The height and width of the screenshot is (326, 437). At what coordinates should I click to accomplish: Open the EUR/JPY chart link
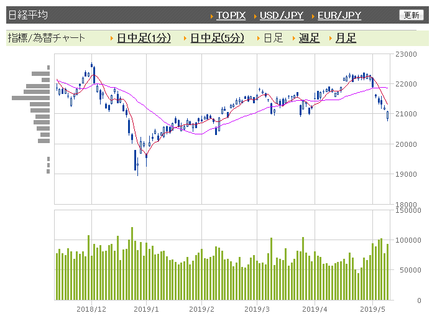pyautogui.click(x=339, y=16)
